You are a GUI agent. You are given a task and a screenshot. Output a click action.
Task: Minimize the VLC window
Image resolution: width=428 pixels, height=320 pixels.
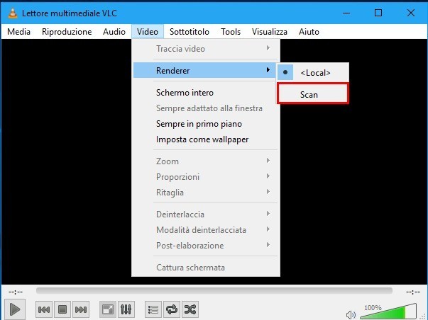click(x=346, y=13)
